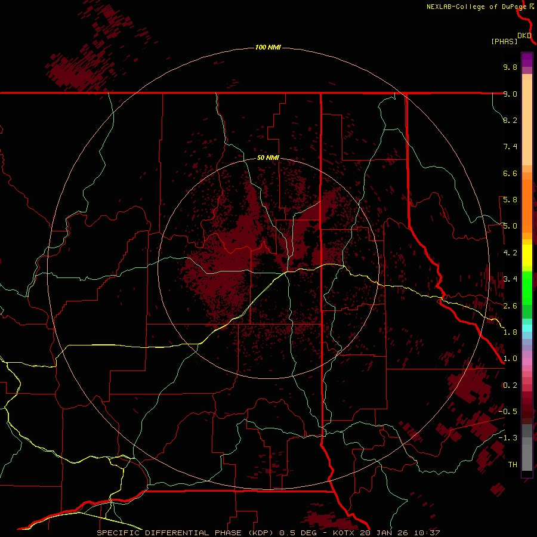Click the 3.4 value on the scale
The image size is (537, 537).
coord(510,279)
